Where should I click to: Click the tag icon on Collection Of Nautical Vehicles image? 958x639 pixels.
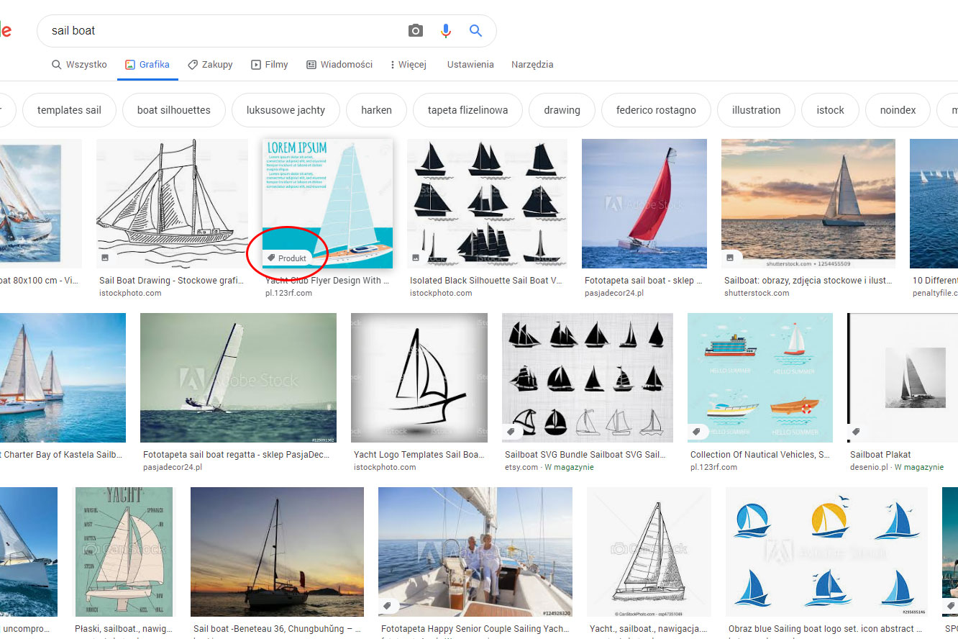tap(697, 431)
